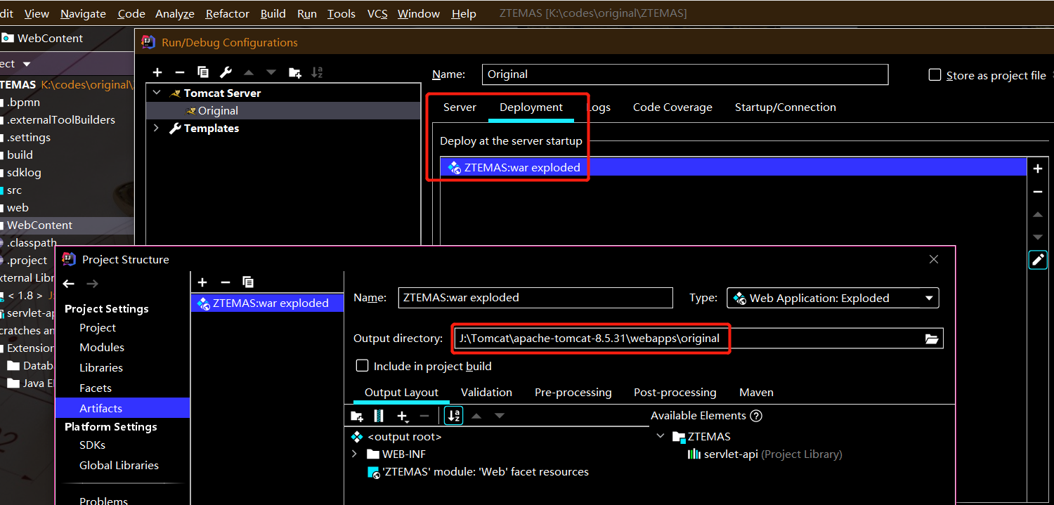Select Output Layout tab
Image resolution: width=1054 pixels, height=505 pixels.
pyautogui.click(x=401, y=393)
